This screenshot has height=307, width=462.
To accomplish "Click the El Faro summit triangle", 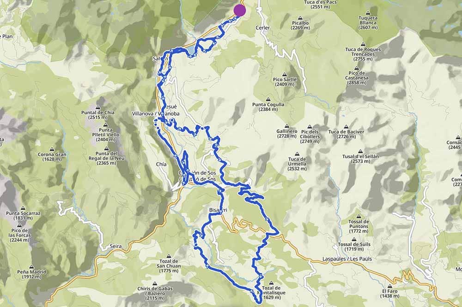I will click(x=389, y=286).
